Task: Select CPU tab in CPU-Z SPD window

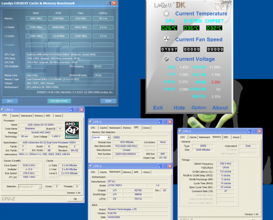Action: 93,128
